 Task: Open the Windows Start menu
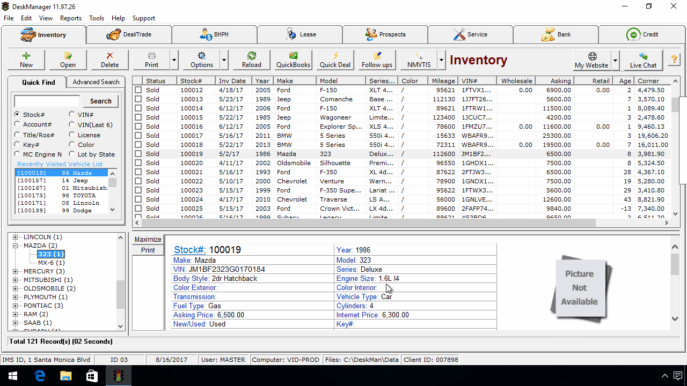point(13,376)
